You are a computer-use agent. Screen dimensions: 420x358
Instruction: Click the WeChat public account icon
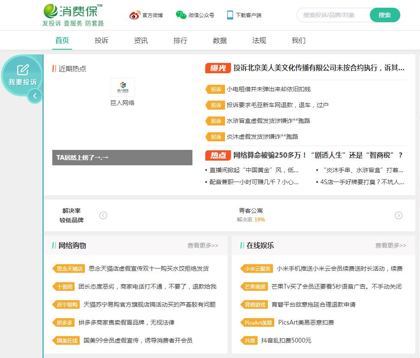[183, 14]
